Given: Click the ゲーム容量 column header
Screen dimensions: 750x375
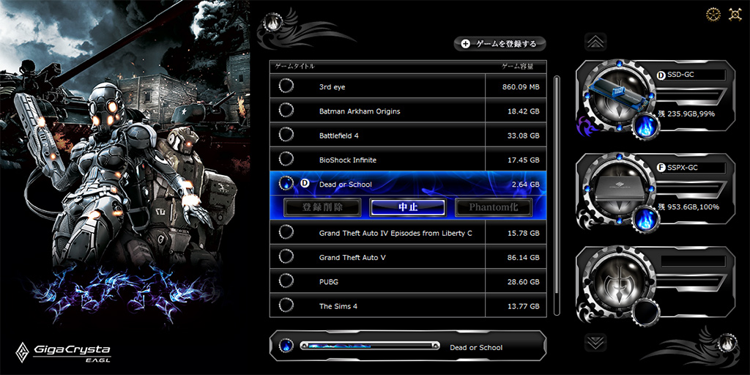Looking at the screenshot, I should pyautogui.click(x=517, y=66).
